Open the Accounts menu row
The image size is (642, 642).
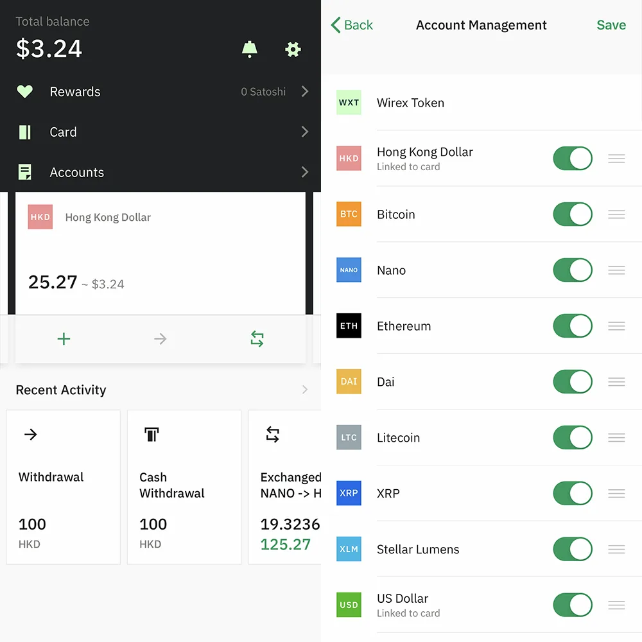click(x=160, y=172)
